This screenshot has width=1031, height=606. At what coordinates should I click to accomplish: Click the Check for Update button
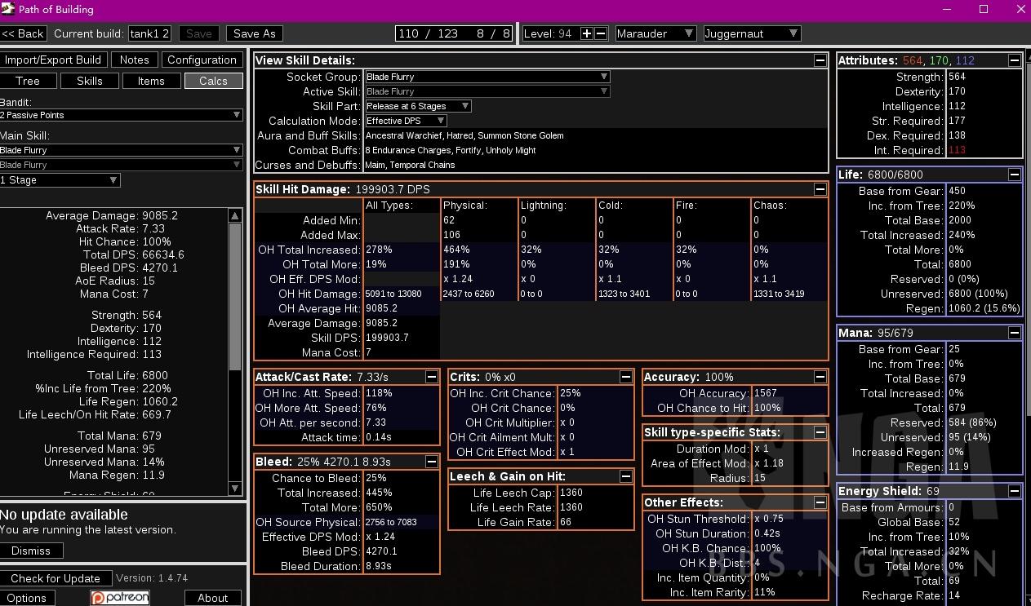tap(56, 578)
